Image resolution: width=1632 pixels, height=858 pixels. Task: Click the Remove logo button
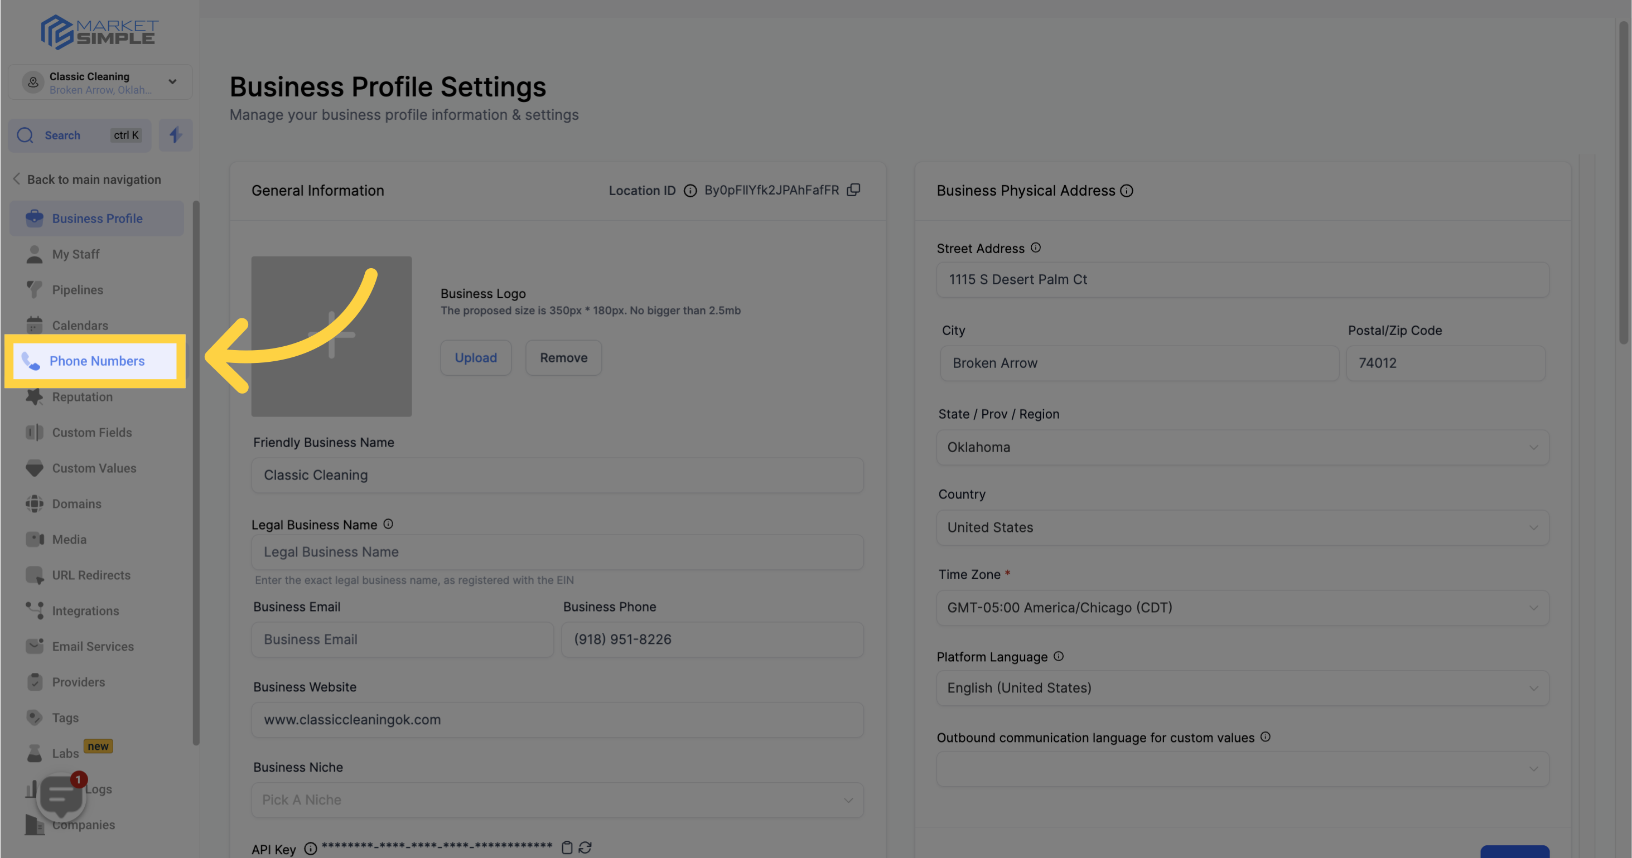point(562,357)
